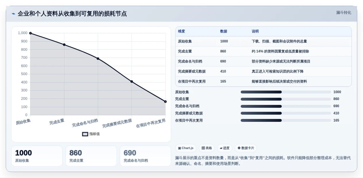
Task: Click the lightning icon beside the title
Action: coord(13,14)
